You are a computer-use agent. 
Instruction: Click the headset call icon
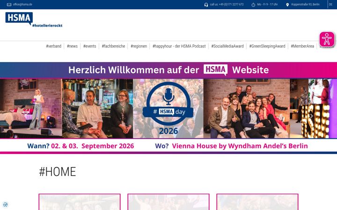click(x=206, y=5)
